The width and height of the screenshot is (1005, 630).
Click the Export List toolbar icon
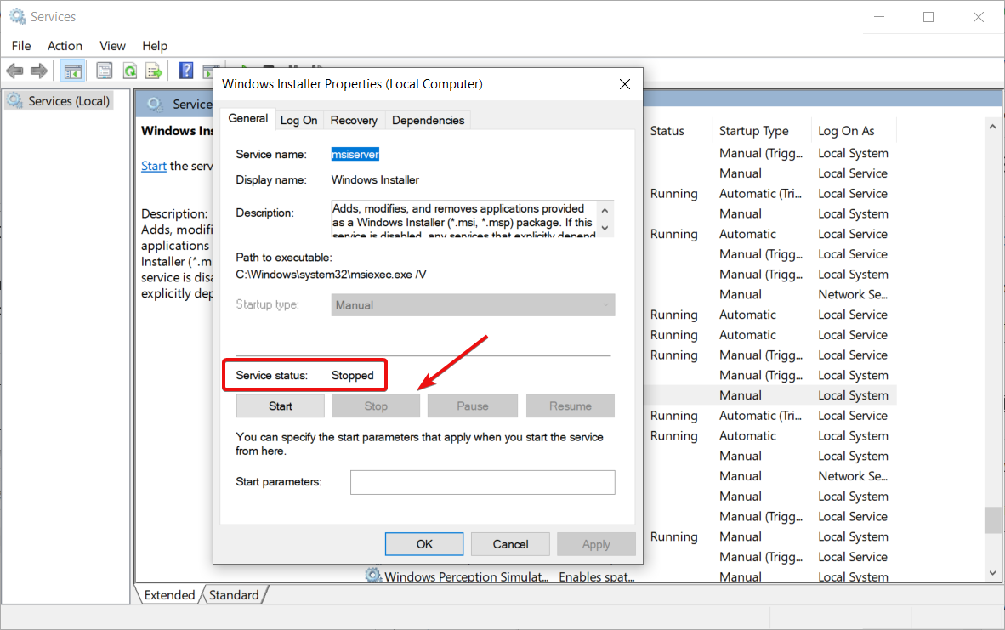point(154,71)
